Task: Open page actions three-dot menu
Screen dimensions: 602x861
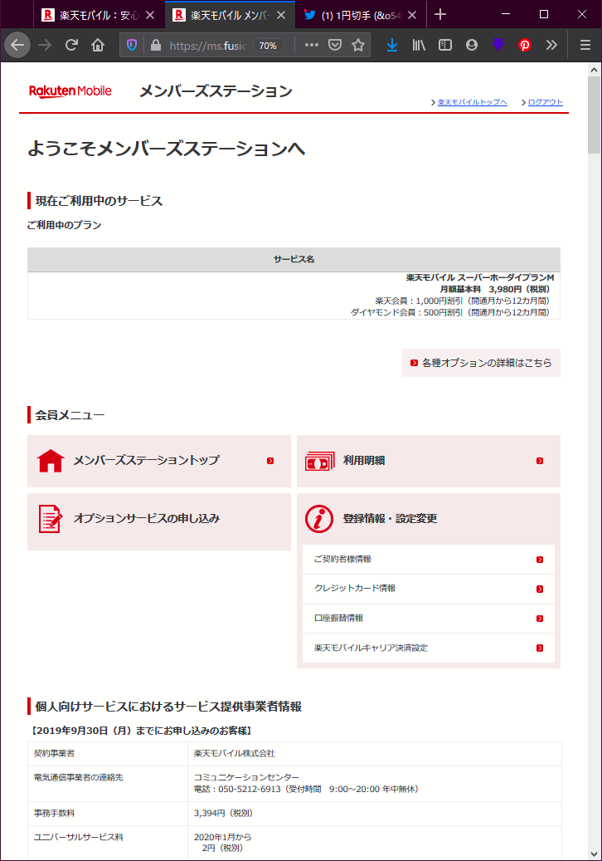Action: (312, 45)
